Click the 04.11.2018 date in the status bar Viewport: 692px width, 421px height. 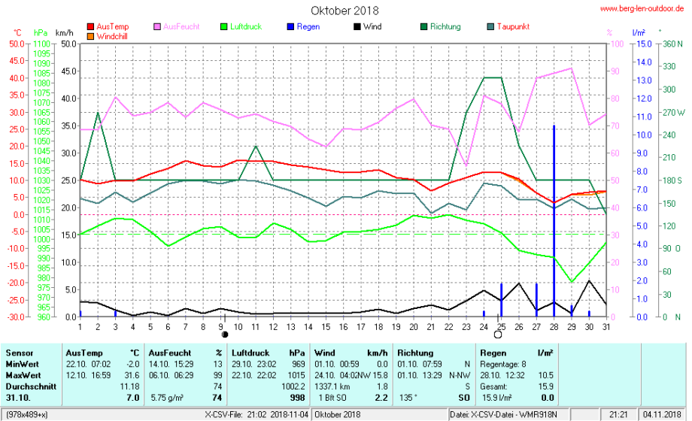[661, 414]
